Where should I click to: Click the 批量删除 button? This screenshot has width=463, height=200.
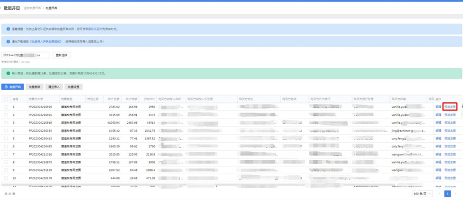coord(35,87)
